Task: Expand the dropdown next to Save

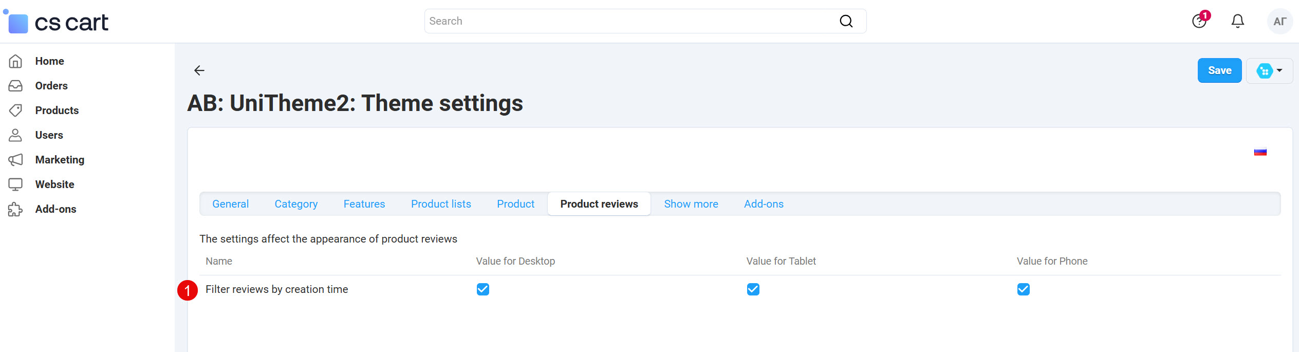Action: (1269, 70)
